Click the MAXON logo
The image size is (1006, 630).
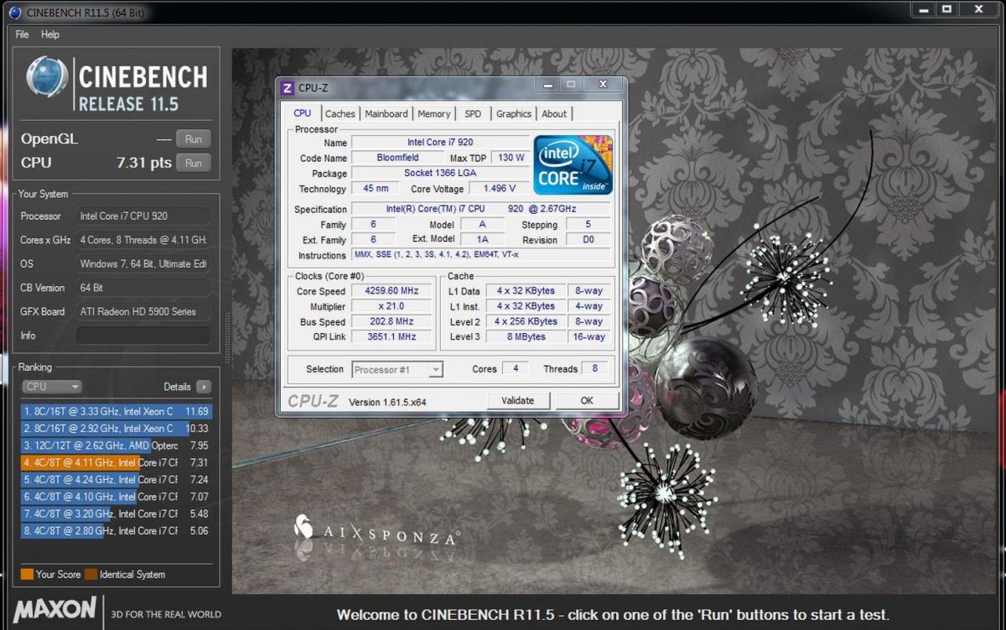[x=55, y=611]
